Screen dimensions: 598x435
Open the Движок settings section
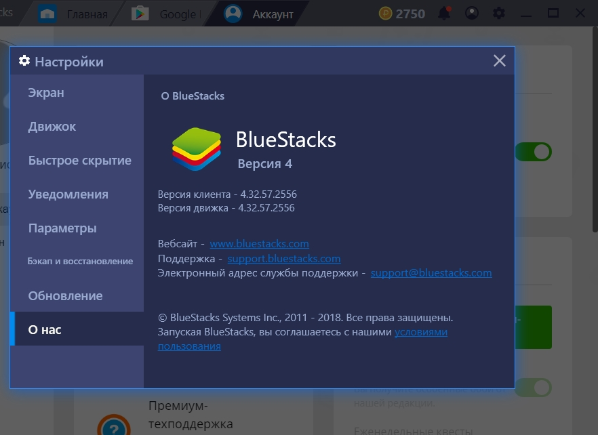coord(77,127)
